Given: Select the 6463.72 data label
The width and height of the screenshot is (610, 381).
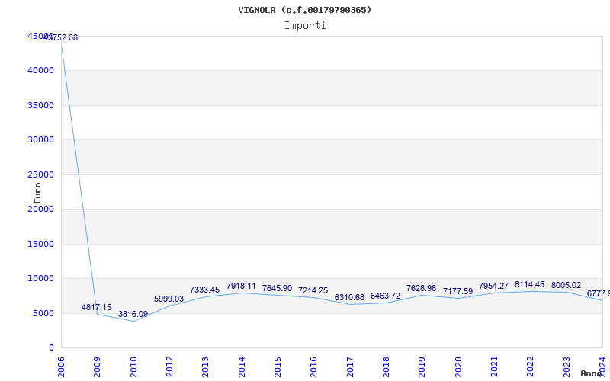Looking at the screenshot, I should coord(385,296).
